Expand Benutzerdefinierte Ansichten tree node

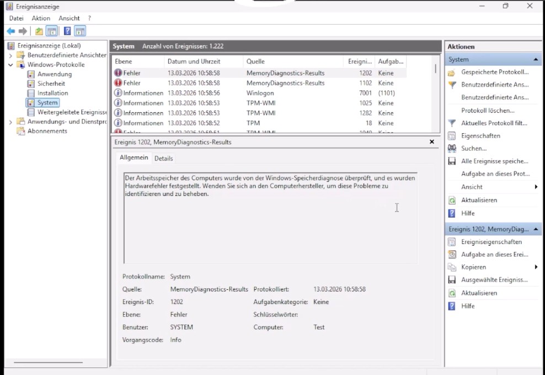(x=10, y=55)
